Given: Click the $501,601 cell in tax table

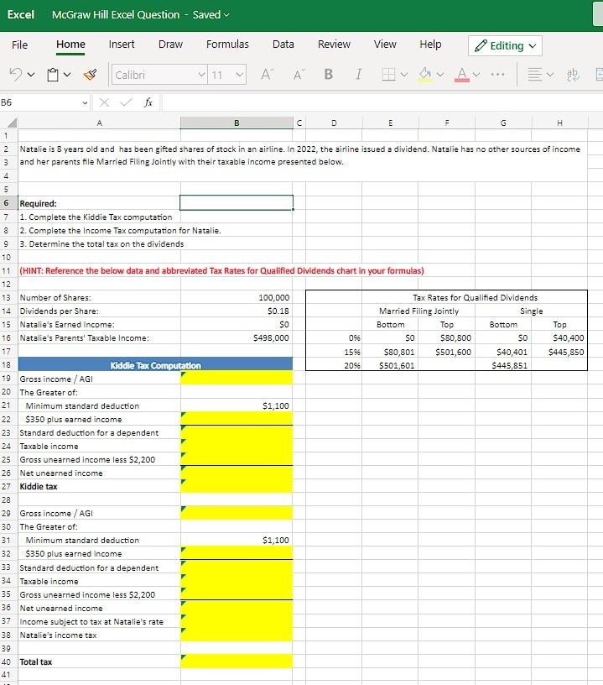Looking at the screenshot, I should pos(390,365).
